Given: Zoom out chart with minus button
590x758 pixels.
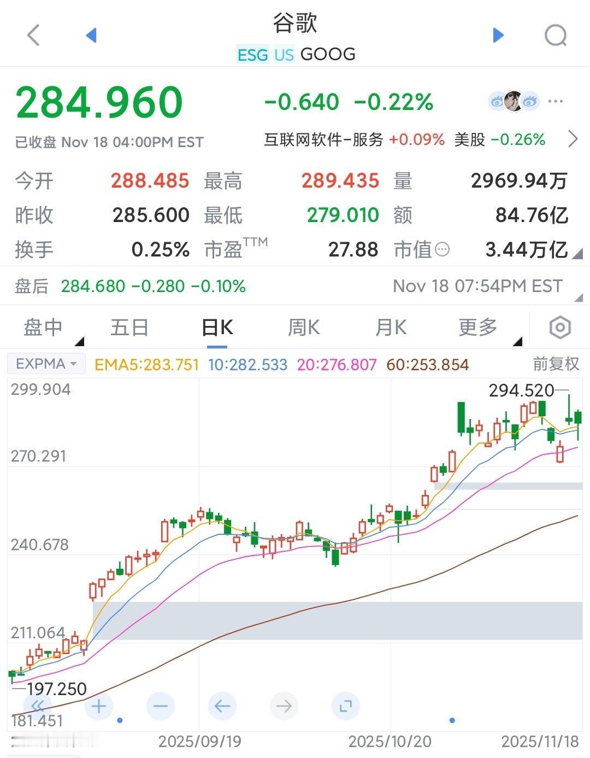Looking at the screenshot, I should (161, 706).
